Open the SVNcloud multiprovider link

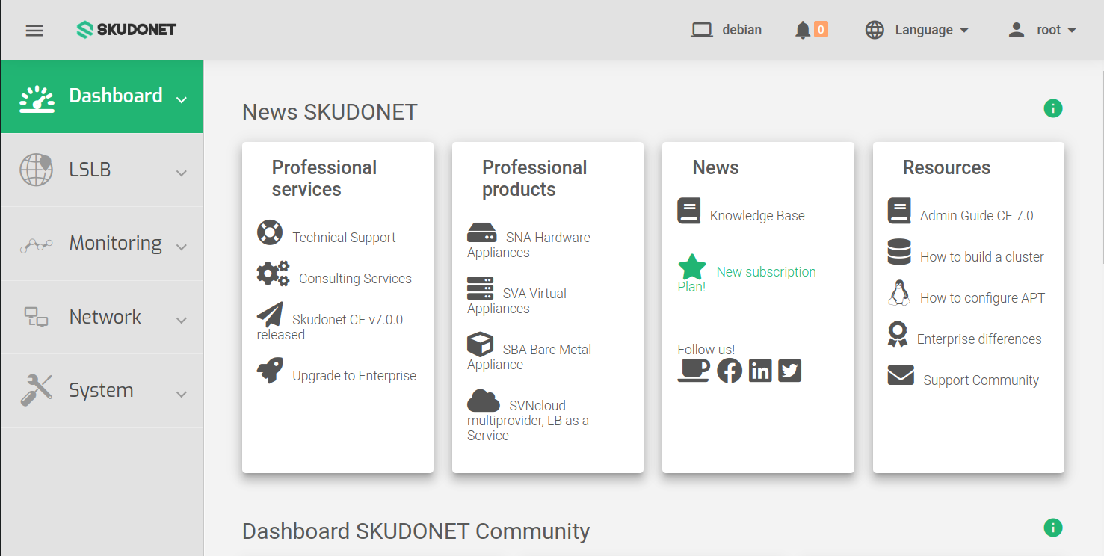click(x=528, y=420)
